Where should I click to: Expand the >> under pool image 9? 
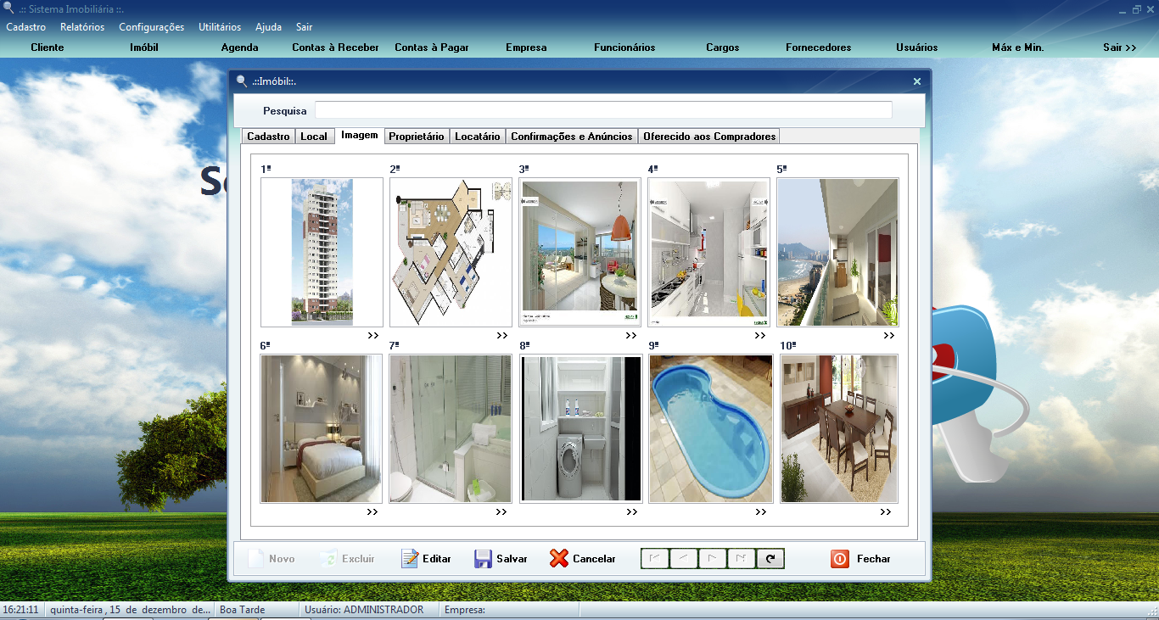click(760, 512)
